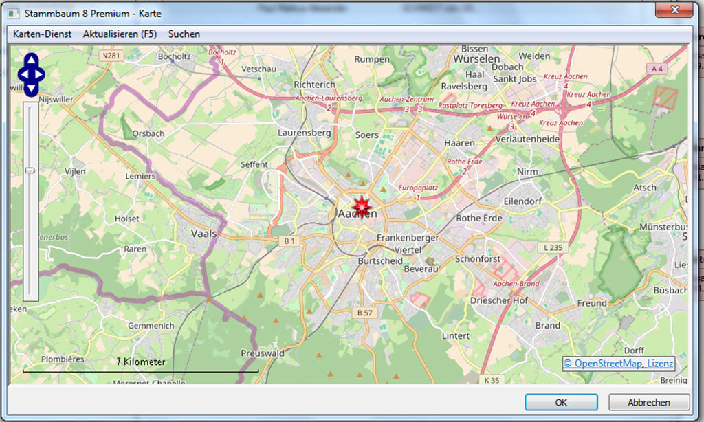The width and height of the screenshot is (704, 422).
Task: Click the Würselen label on the map
Action: point(476,59)
